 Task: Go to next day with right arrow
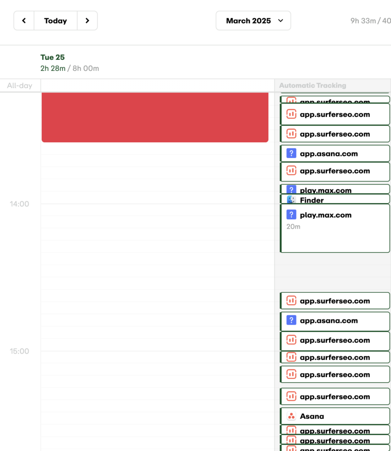click(87, 21)
